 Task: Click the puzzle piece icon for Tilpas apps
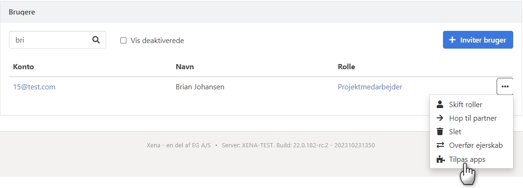(440, 159)
